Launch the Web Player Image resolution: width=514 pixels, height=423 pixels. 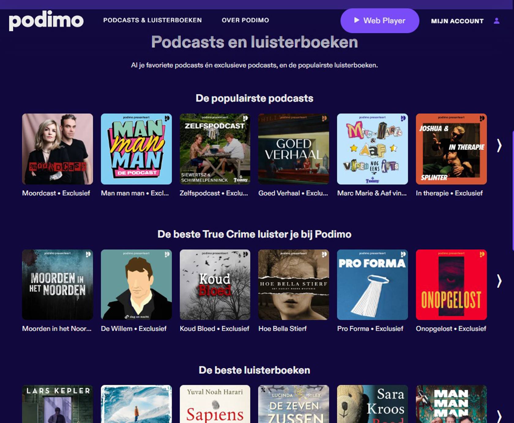(380, 21)
